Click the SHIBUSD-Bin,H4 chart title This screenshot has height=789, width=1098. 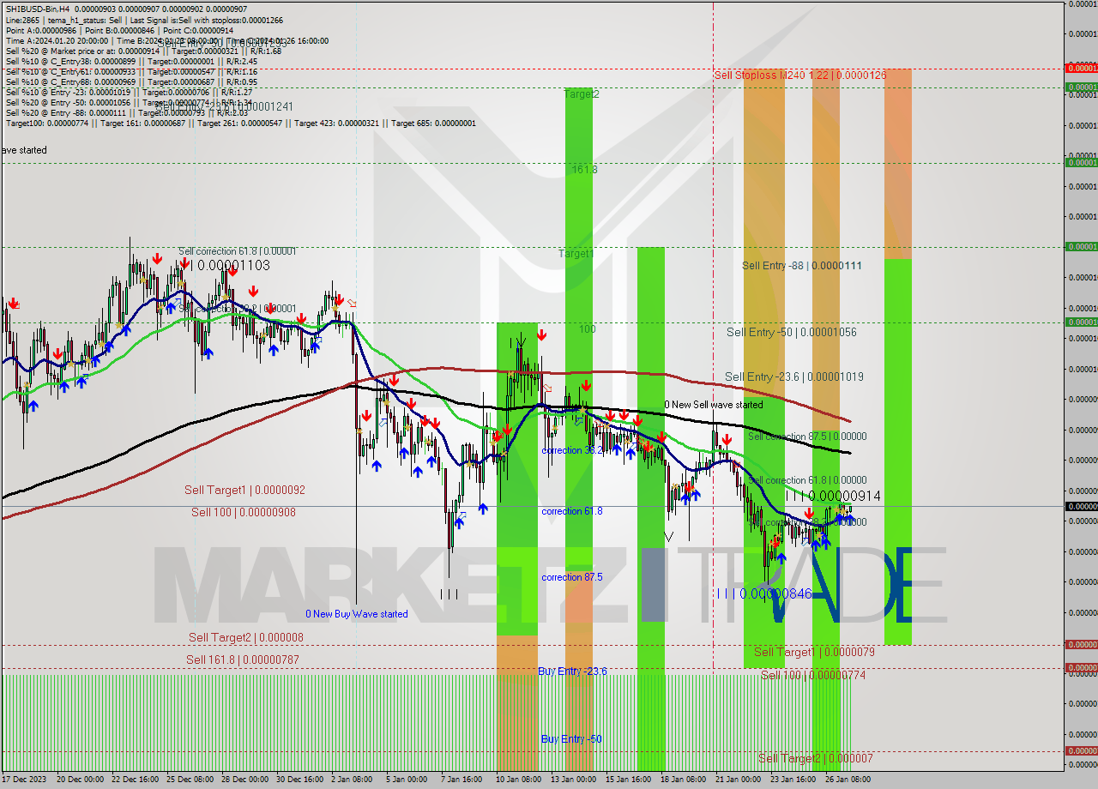pyautogui.click(x=38, y=9)
